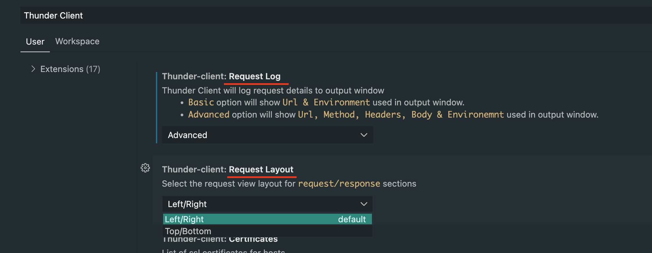Open the Request Layout dropdown

click(267, 204)
